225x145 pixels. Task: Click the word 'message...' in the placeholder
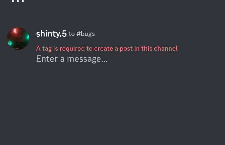(88, 59)
